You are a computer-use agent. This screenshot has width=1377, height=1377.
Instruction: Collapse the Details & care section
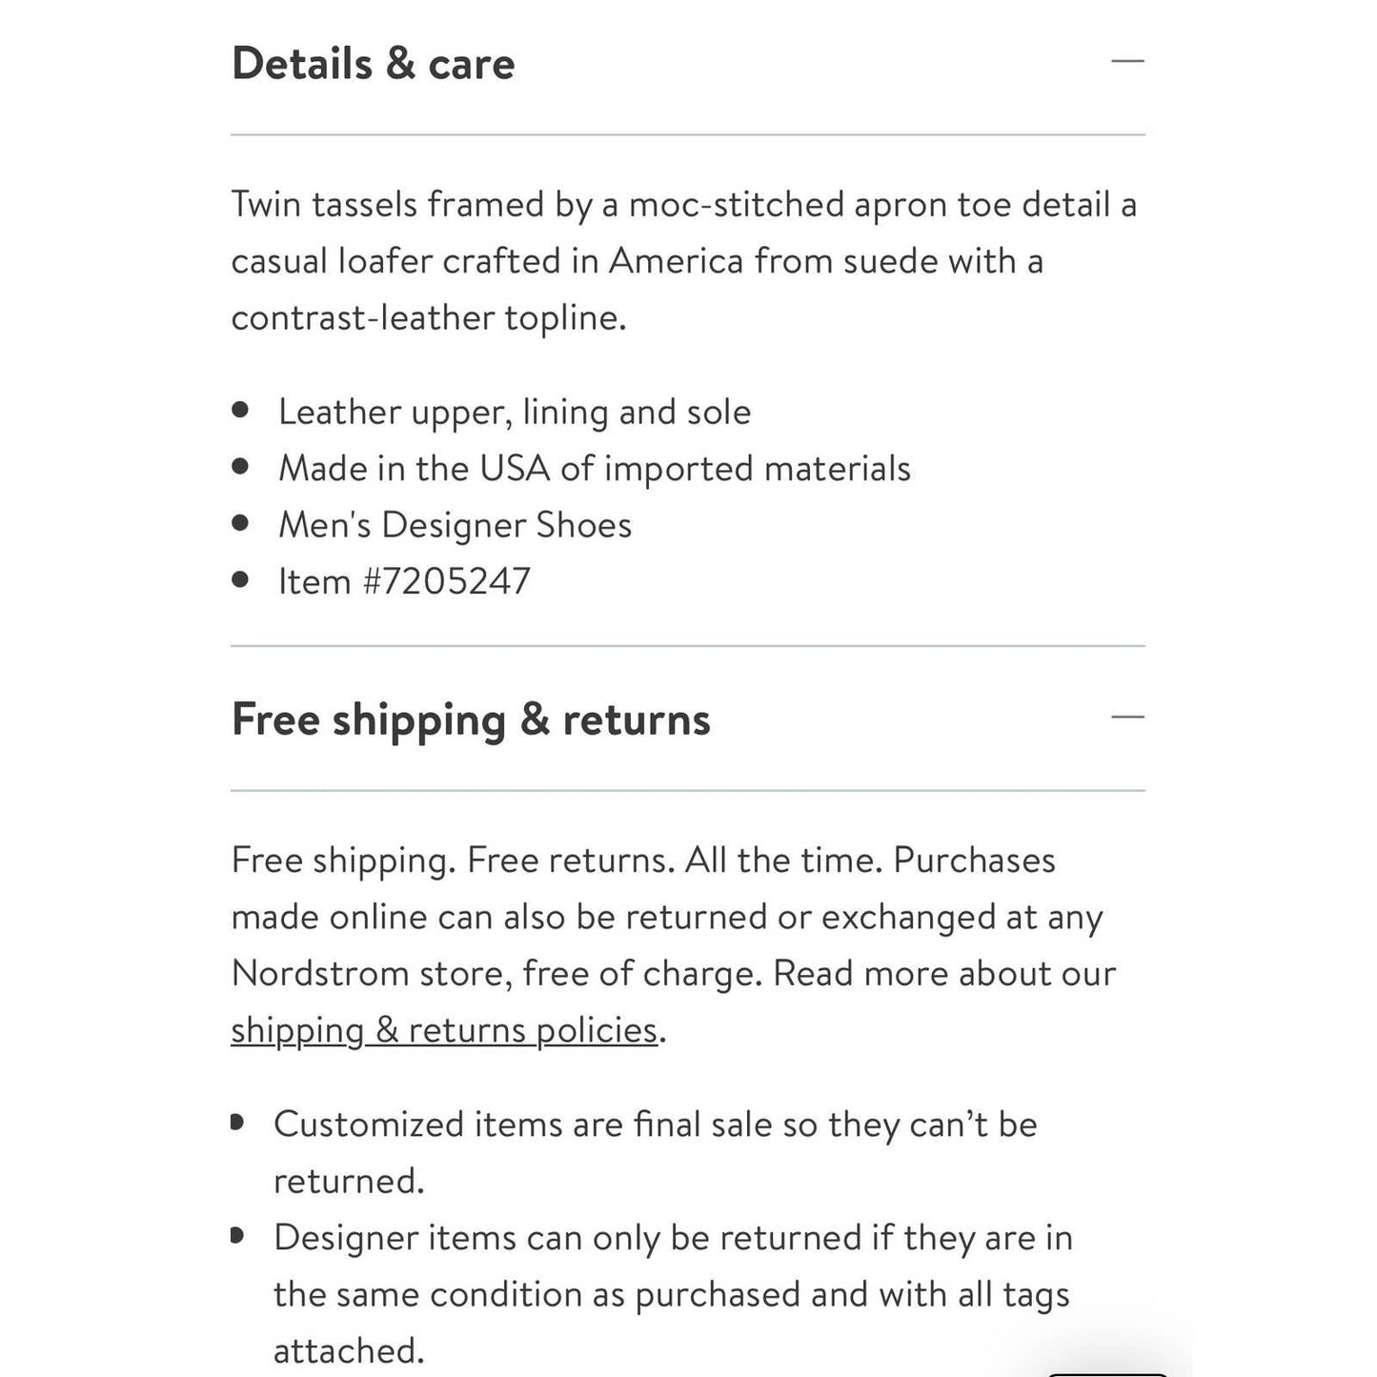[1127, 62]
